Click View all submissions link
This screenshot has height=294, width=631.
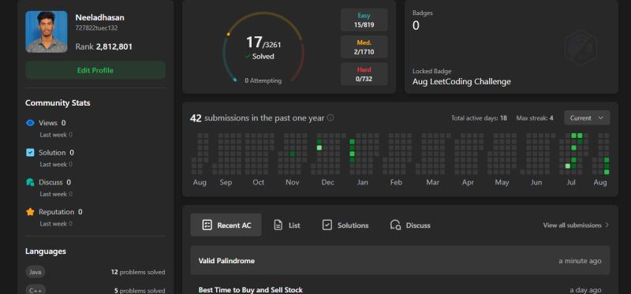(x=576, y=225)
